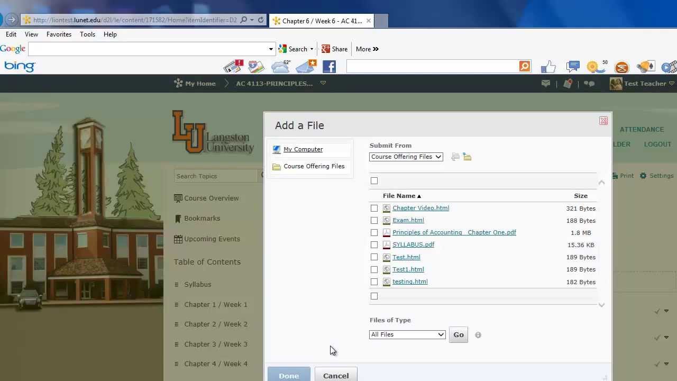Check the box for Test.html
677x381 pixels.
click(374, 257)
